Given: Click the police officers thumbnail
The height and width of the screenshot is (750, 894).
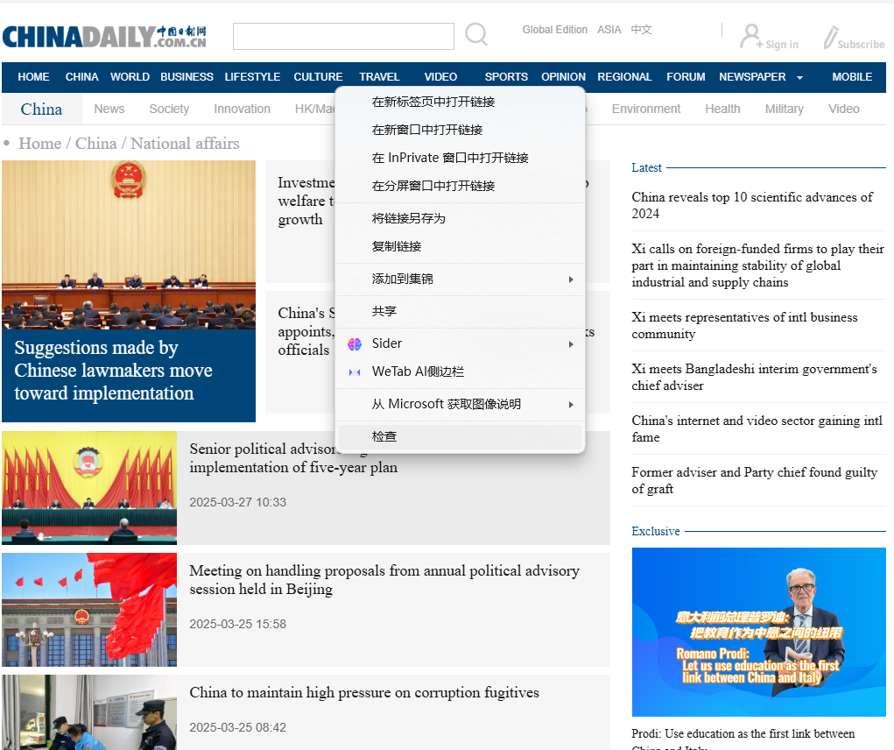Looking at the screenshot, I should click(89, 712).
